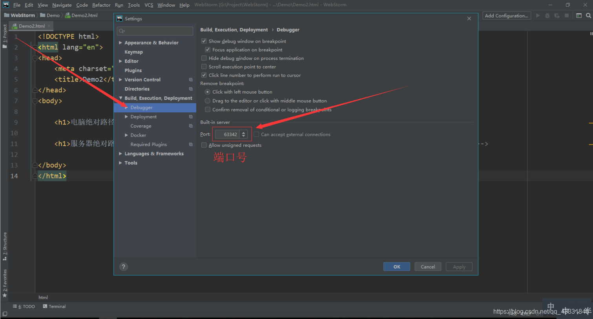593x319 pixels.
Task: Click the Port number input field
Action: 228,134
